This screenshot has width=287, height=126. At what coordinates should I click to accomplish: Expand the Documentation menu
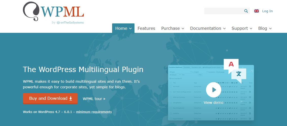tap(208, 28)
